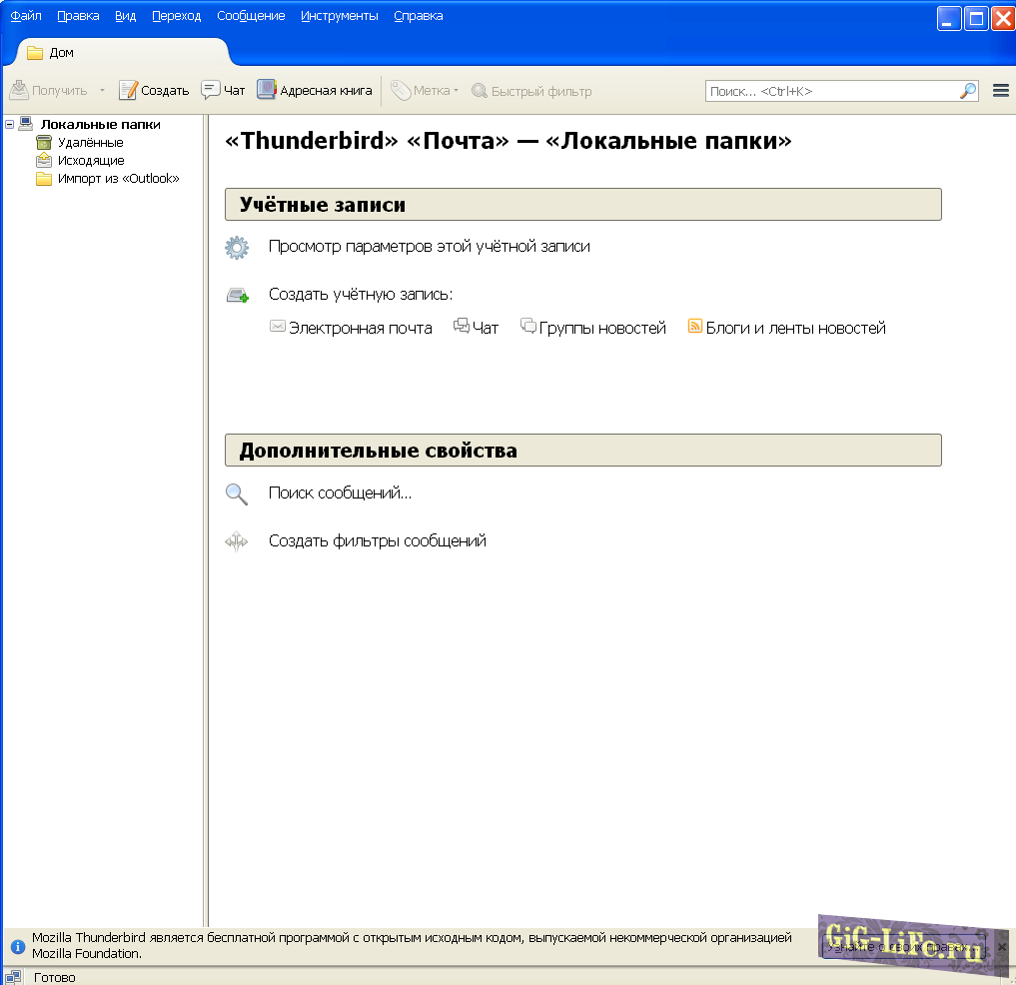Click the Создать compose message icon
This screenshot has width=1016, height=985.
click(128, 91)
